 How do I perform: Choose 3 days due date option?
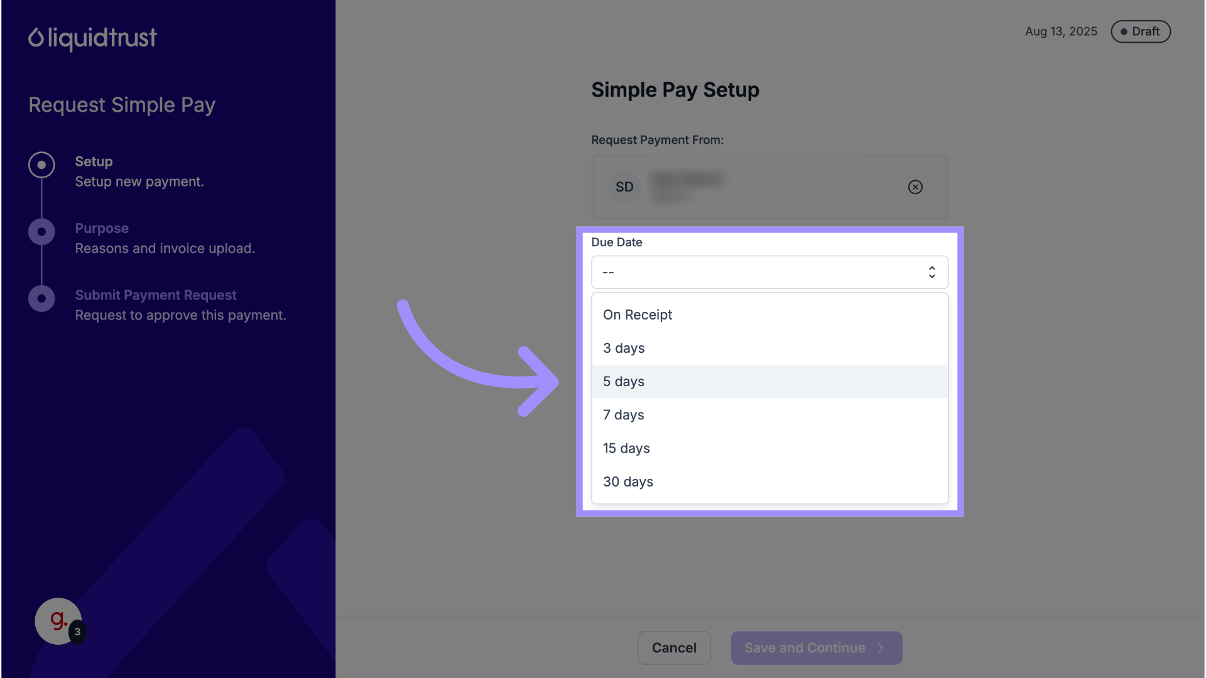click(x=624, y=348)
